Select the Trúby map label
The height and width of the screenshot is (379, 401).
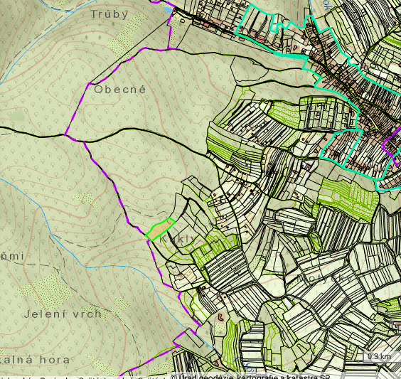pos(109,14)
